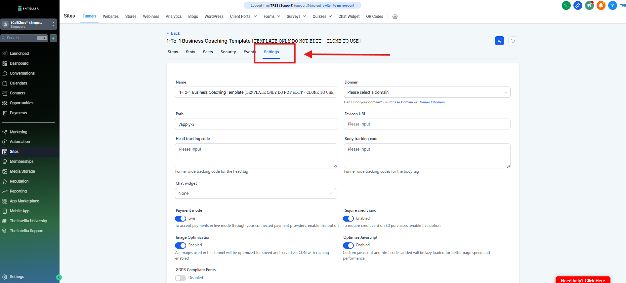This screenshot has width=626, height=283.
Task: Click switch to my account link
Action: (x=338, y=6)
